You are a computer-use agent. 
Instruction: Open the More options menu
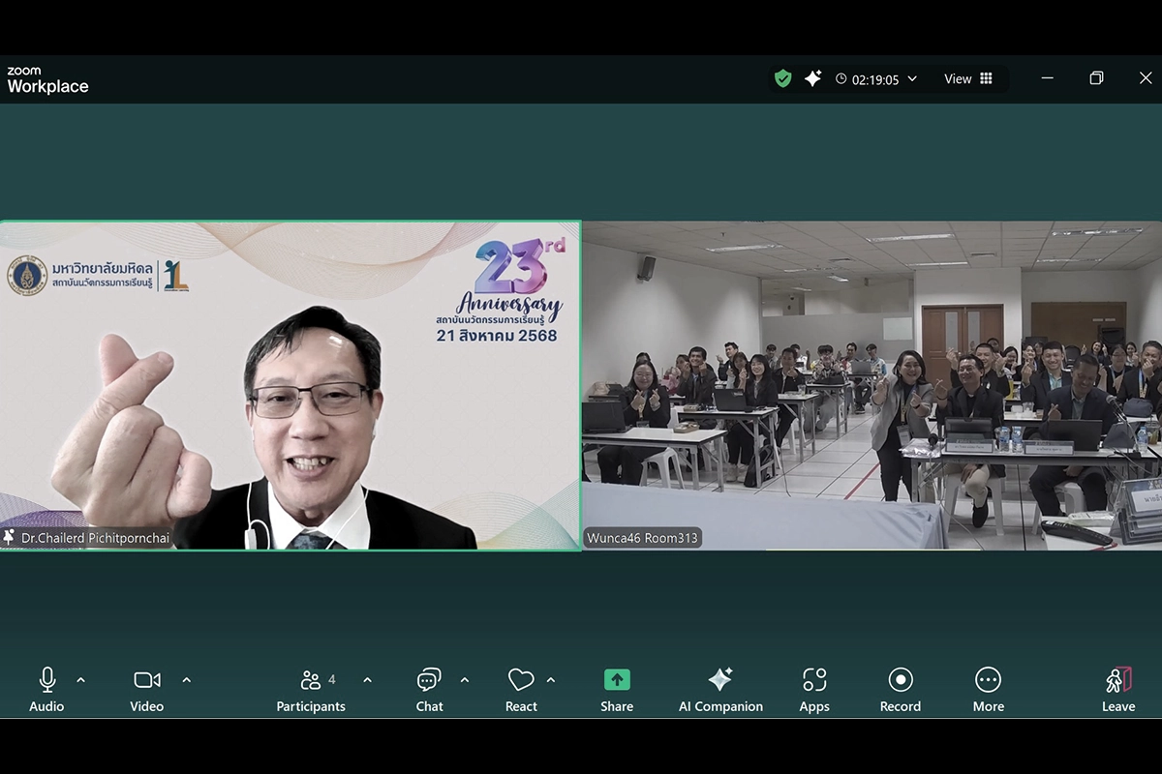988,690
